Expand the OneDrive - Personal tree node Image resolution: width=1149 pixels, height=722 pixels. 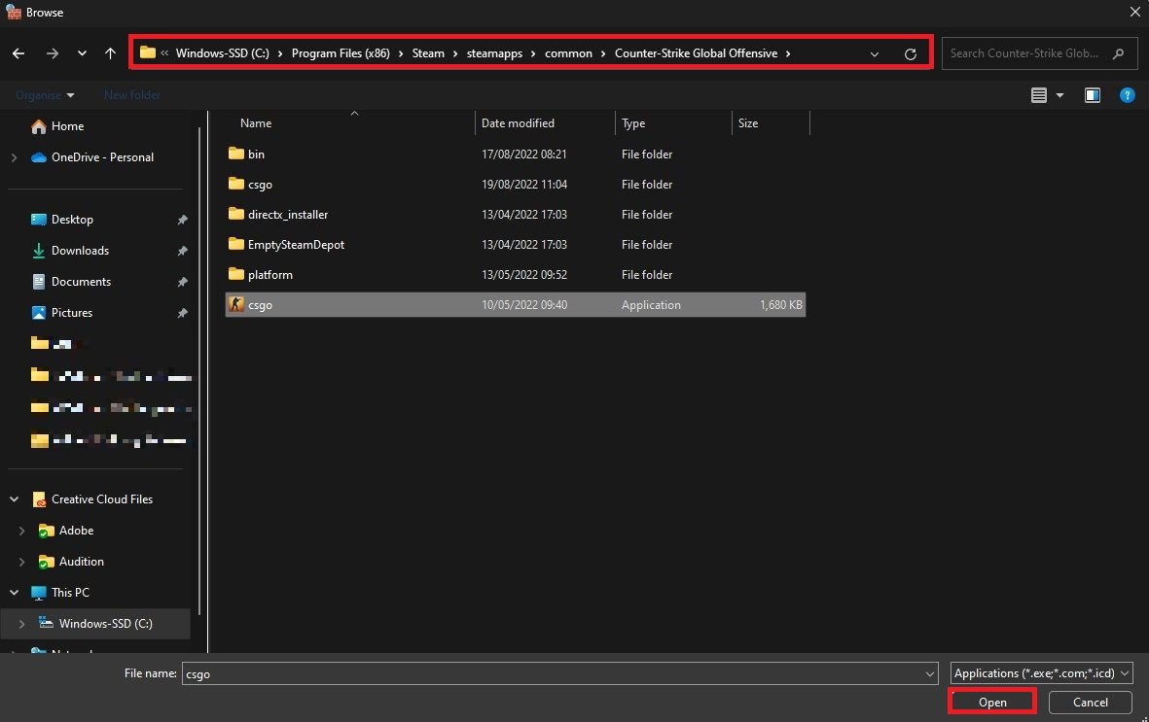pyautogui.click(x=15, y=157)
